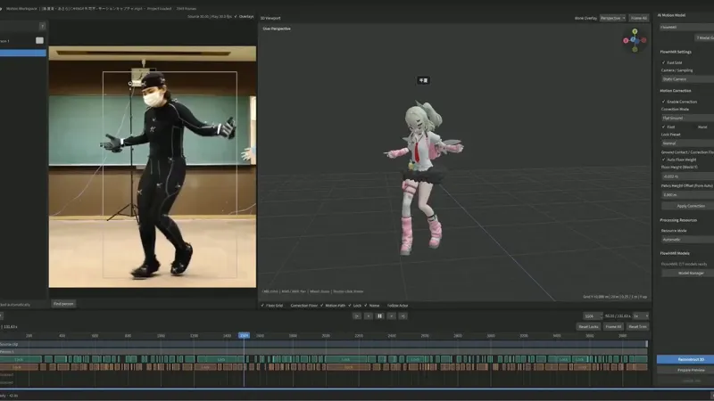Open the AI Motion Model dropdown
This screenshot has width=714, height=401.
point(686,28)
